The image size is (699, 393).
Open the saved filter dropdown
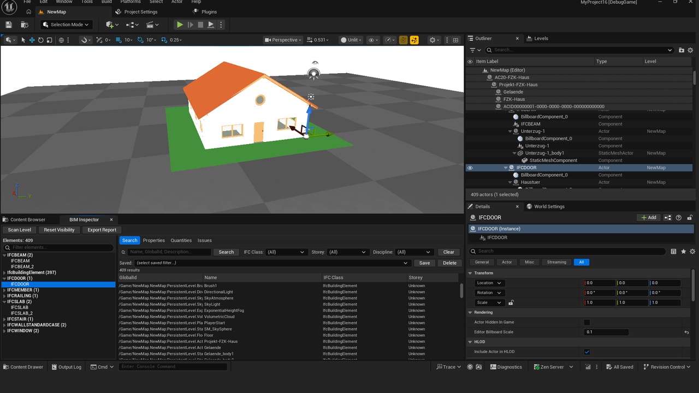click(272, 263)
